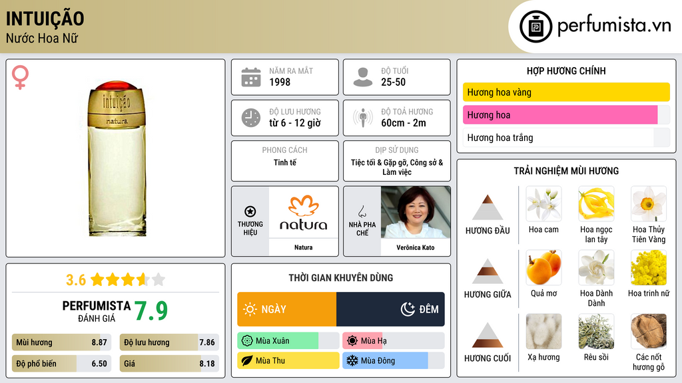Click the sun icon for Mùa Hạ
This screenshot has height=383, width=682.
point(352,341)
